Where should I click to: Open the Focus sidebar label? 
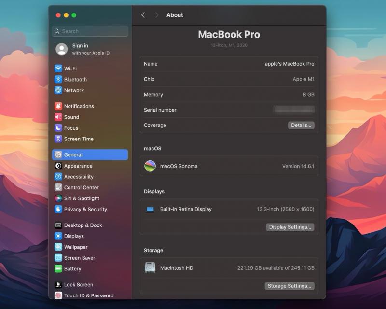[71, 128]
